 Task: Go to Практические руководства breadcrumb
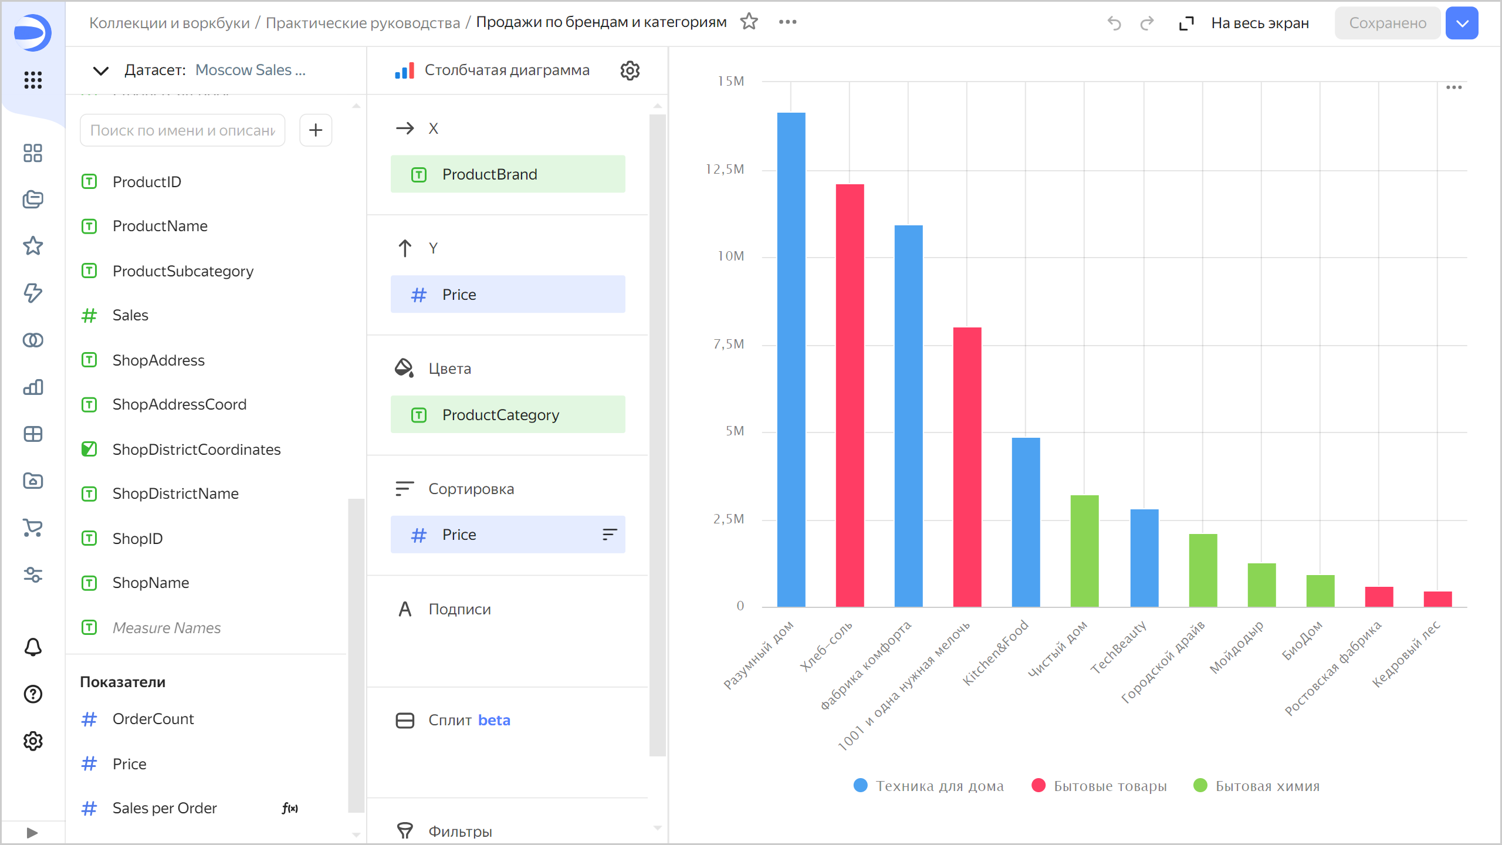click(363, 23)
